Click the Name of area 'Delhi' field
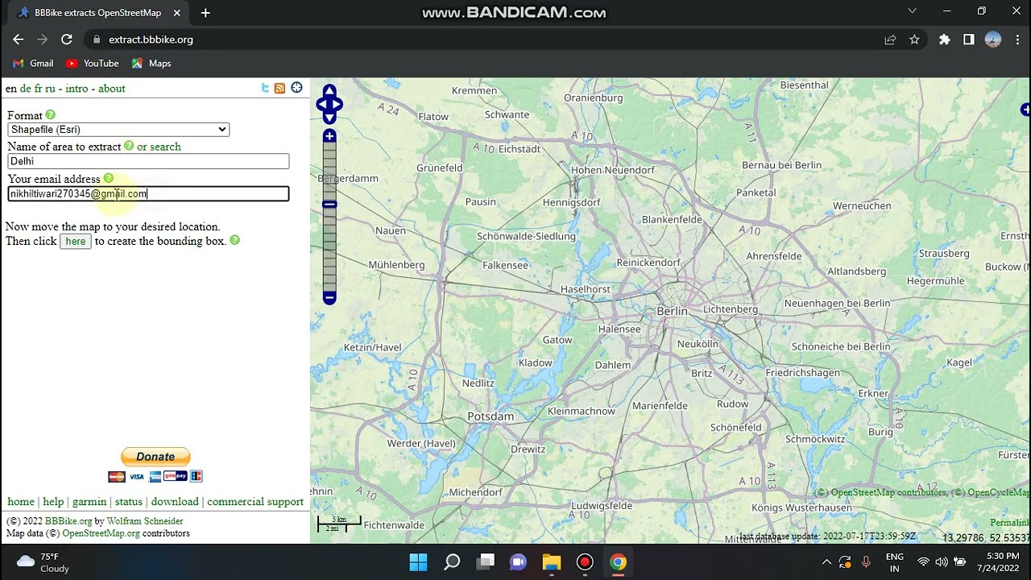The image size is (1031, 580). click(148, 161)
